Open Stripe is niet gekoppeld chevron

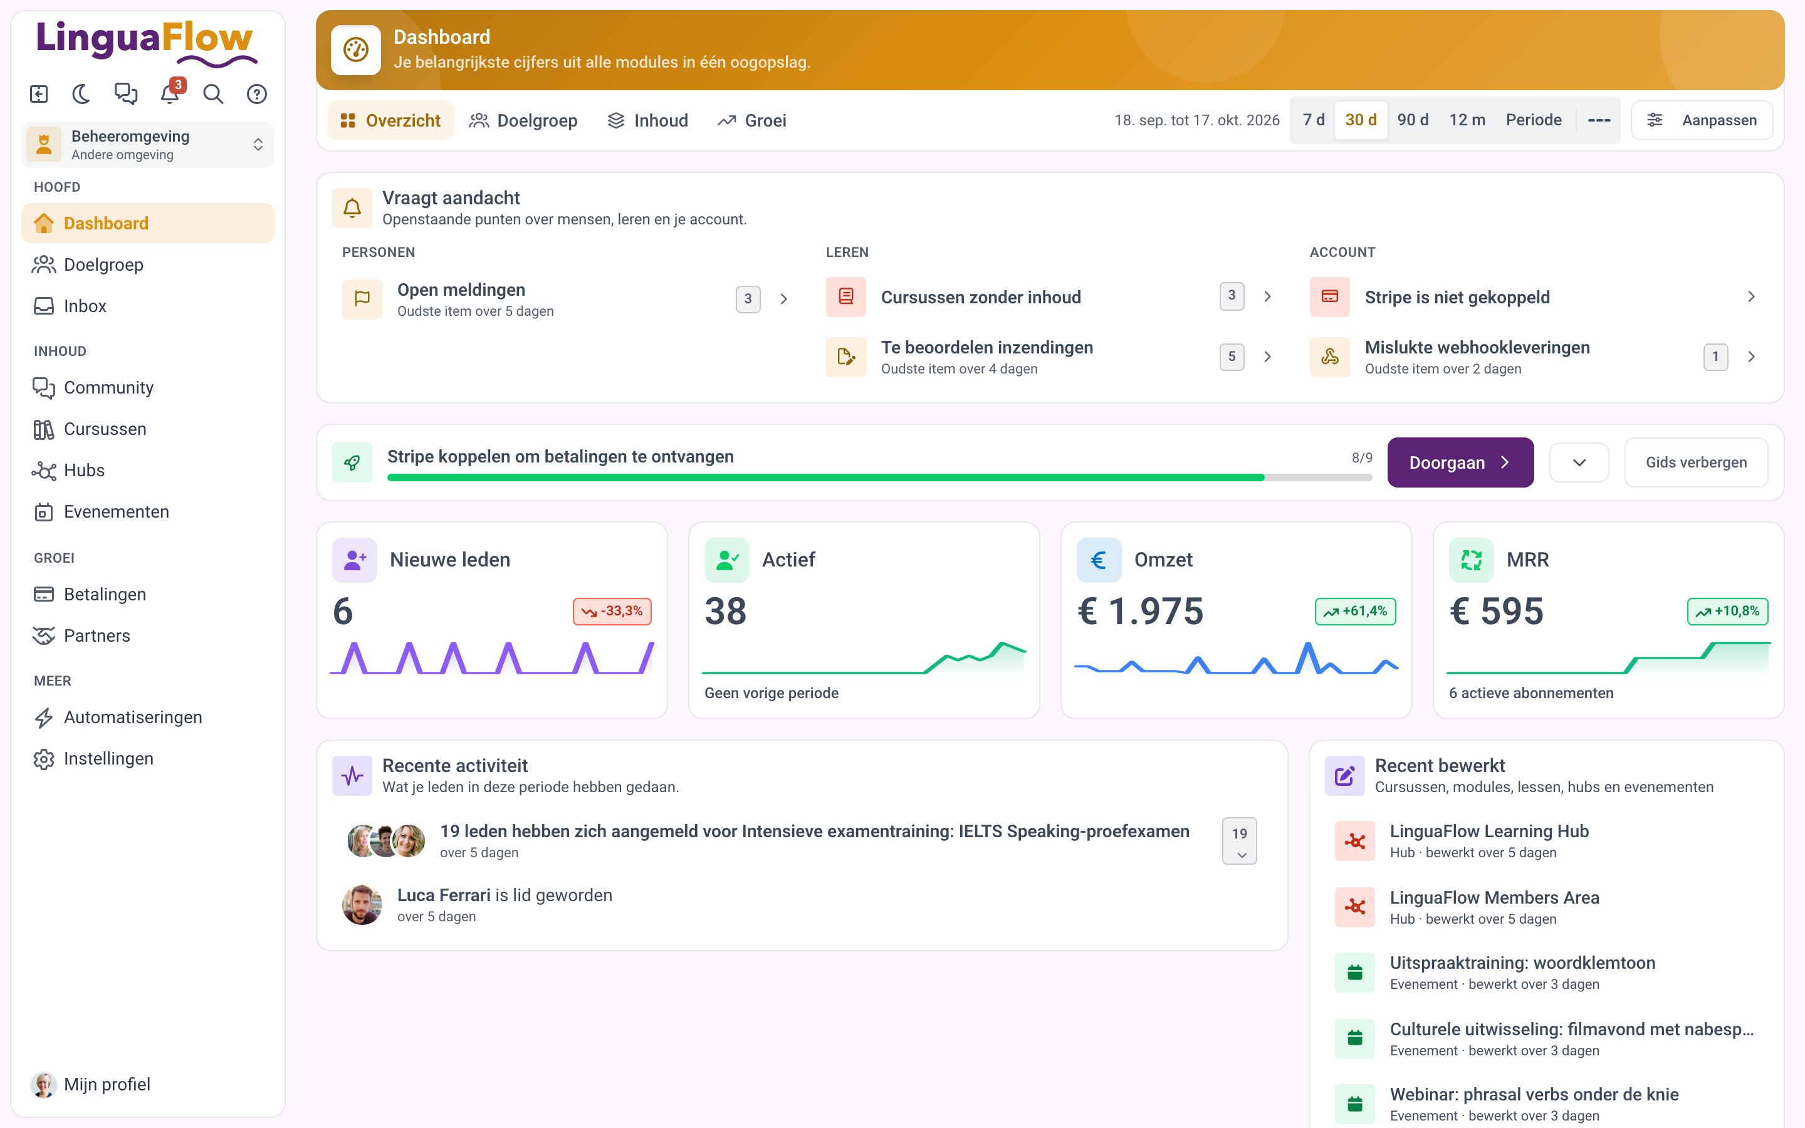pos(1751,297)
